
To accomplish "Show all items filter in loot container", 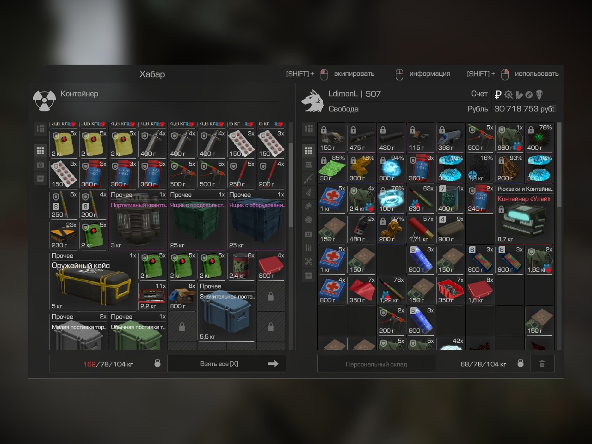I will [x=40, y=151].
